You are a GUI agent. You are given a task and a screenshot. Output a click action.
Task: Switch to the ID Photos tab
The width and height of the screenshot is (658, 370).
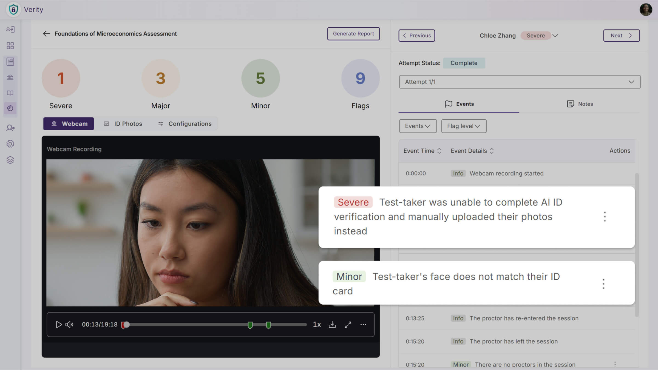pos(123,124)
